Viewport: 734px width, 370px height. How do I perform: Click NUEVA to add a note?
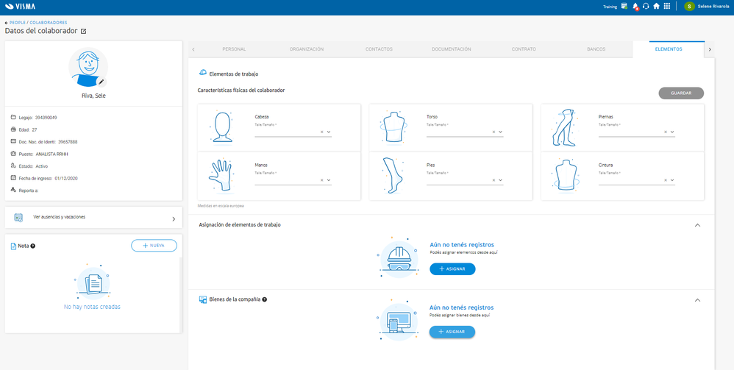(154, 246)
